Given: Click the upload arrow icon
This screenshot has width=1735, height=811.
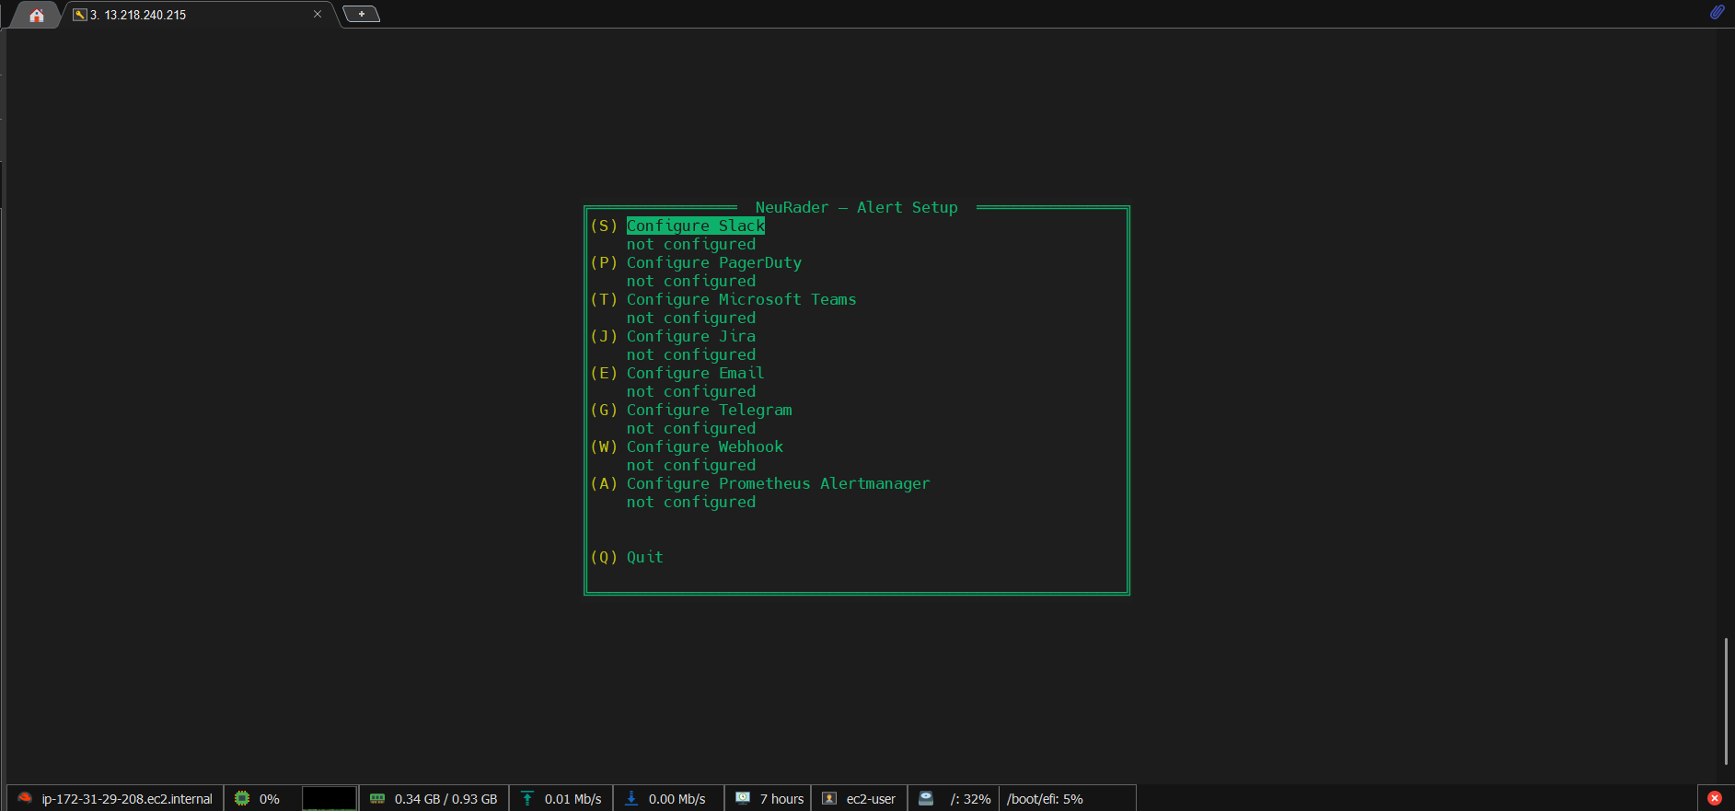Looking at the screenshot, I should click(527, 798).
